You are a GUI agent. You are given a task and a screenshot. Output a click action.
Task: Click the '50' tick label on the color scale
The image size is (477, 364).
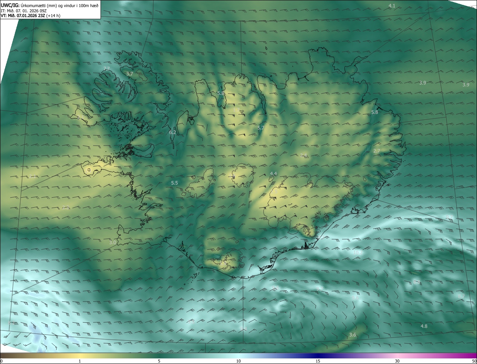click(474, 361)
